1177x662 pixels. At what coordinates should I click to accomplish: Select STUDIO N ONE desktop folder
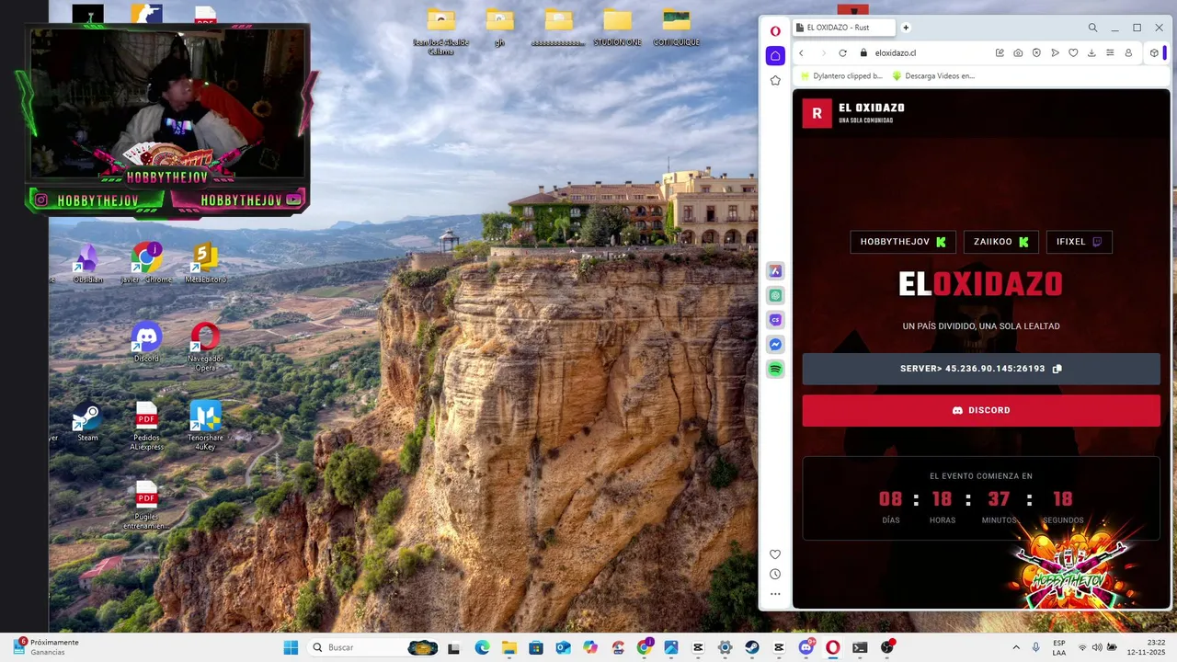(x=617, y=28)
